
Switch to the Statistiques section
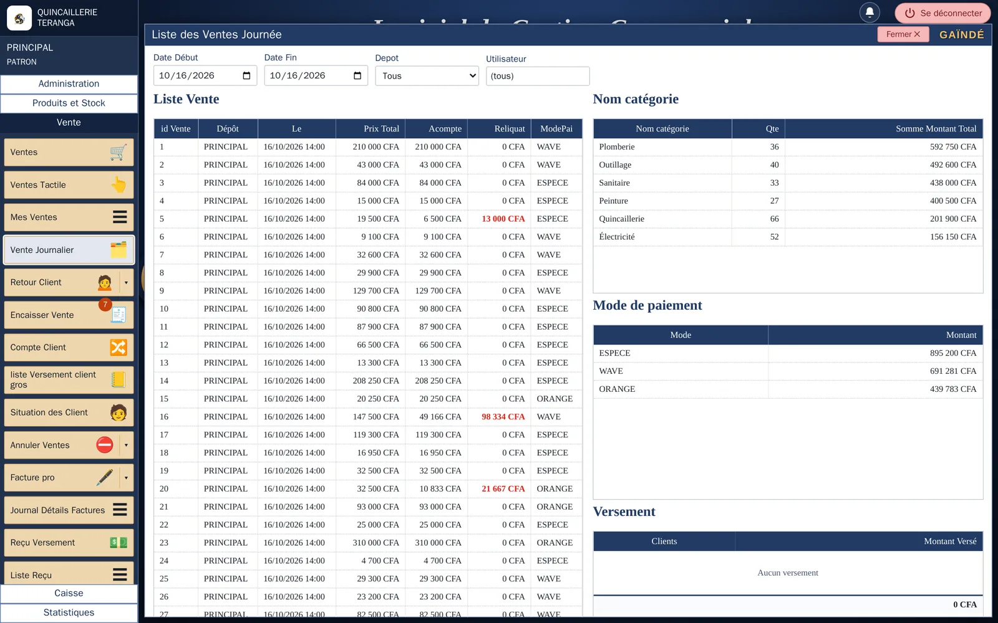(x=69, y=612)
